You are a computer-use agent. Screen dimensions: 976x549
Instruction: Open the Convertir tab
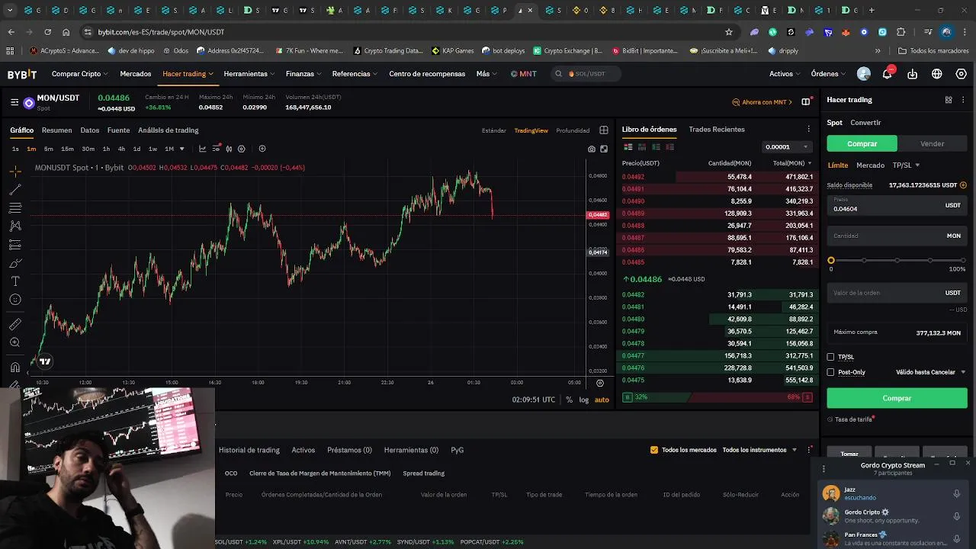[x=865, y=123]
